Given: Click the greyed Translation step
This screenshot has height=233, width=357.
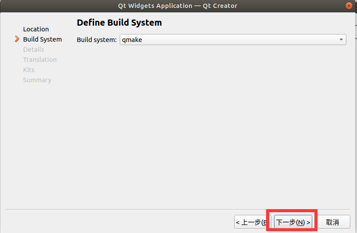Looking at the screenshot, I should pyautogui.click(x=40, y=60).
